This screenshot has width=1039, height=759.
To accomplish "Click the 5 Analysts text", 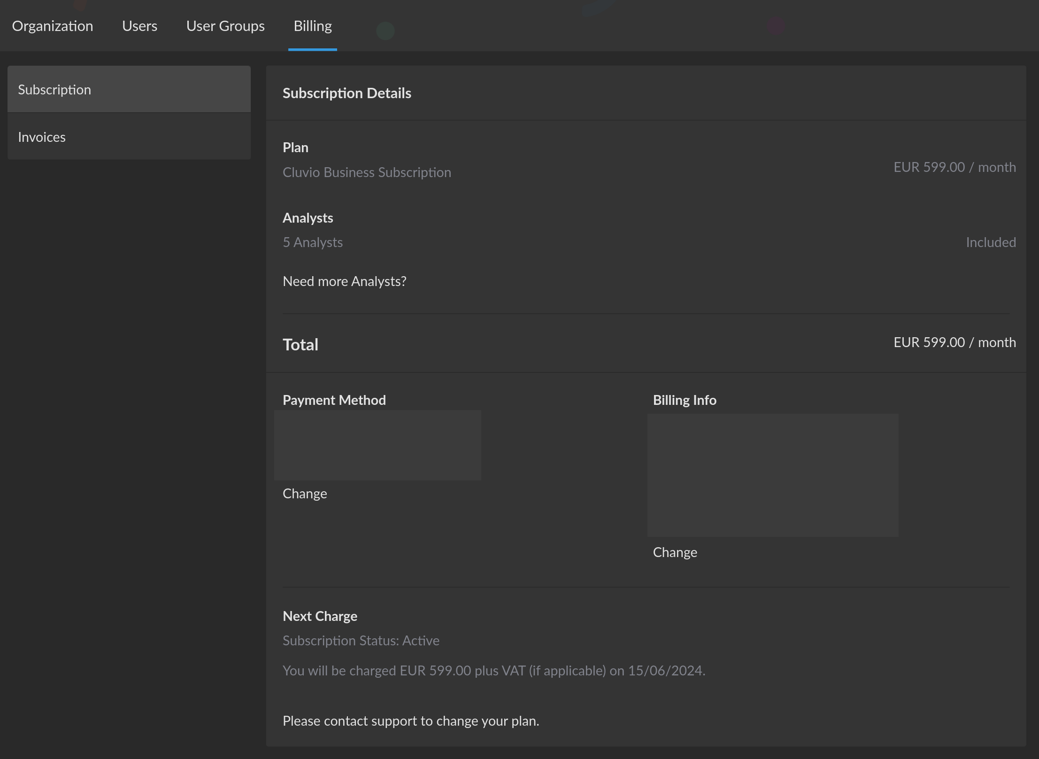I will pos(313,242).
